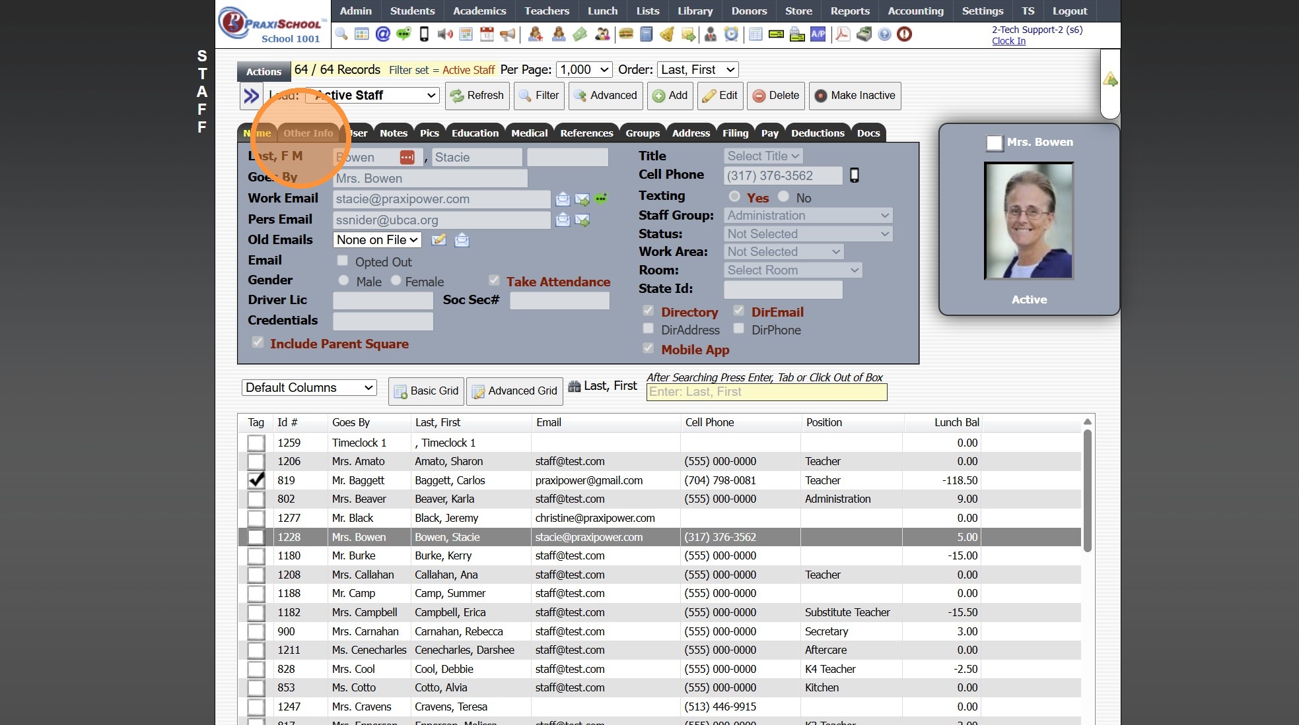Uncheck the tag checkbox for Mr. Baggett
1299x725 pixels.
tap(256, 480)
